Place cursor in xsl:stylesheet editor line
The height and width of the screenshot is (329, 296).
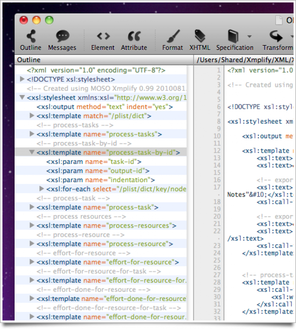(260, 121)
